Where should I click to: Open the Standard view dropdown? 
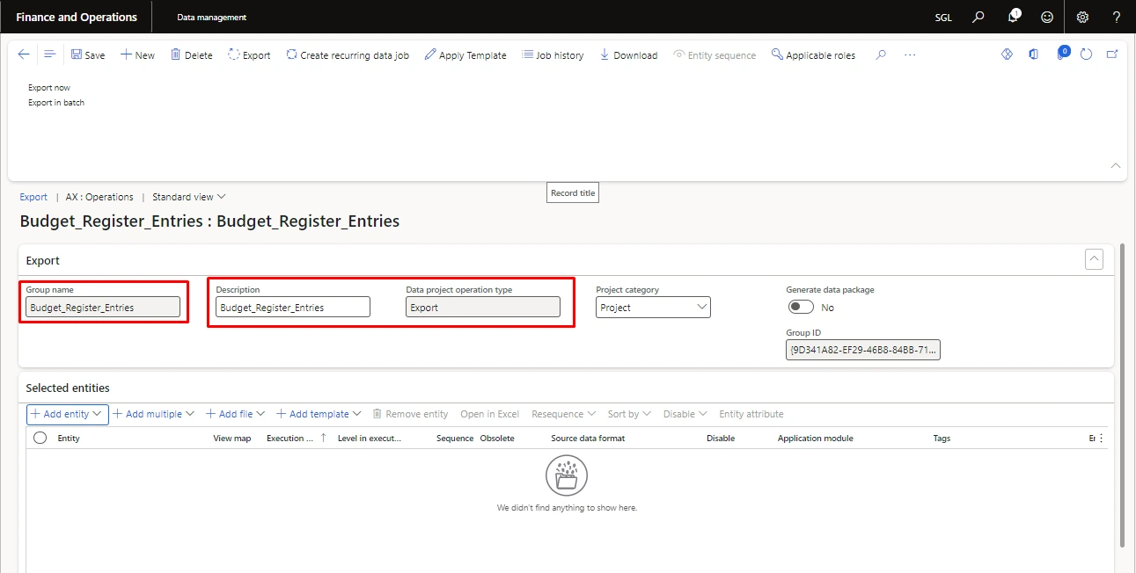coord(189,197)
